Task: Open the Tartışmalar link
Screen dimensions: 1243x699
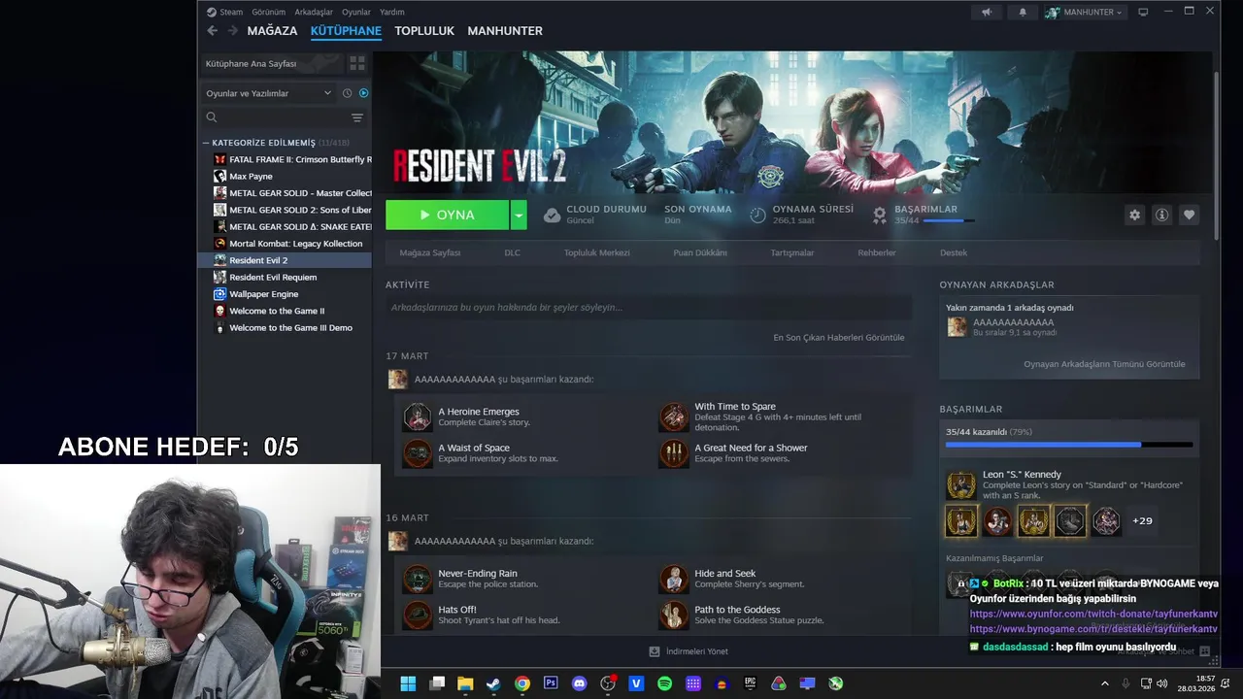Action: [x=792, y=252]
